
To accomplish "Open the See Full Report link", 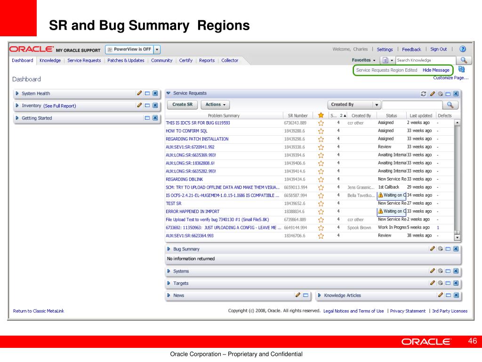I will [x=60, y=106].
